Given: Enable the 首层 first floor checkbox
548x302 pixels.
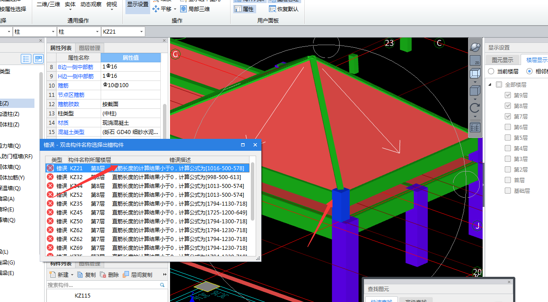Looking at the screenshot, I should pyautogui.click(x=508, y=180).
